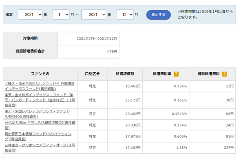Open the start year dropdown
Viewport: 237px width, 158px height.
[x=30, y=15]
